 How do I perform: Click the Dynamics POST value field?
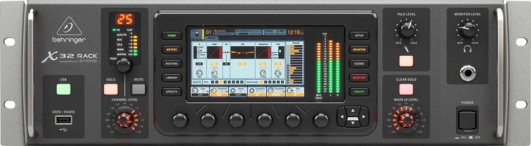tap(260, 91)
